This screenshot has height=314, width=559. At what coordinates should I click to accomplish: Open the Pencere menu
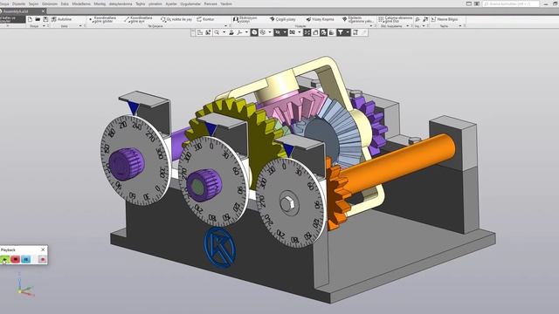pos(210,3)
